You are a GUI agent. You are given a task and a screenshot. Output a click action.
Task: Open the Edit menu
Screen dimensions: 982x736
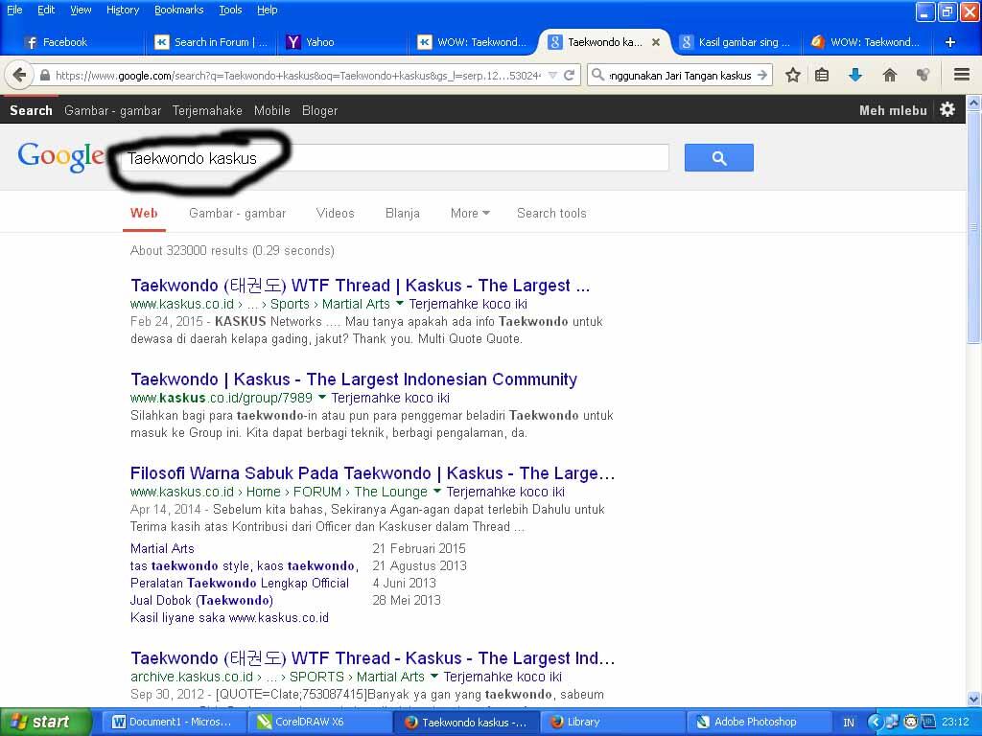click(46, 10)
